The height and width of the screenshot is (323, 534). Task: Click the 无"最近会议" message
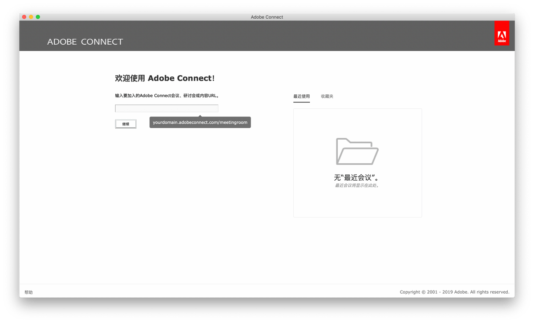[x=357, y=178]
